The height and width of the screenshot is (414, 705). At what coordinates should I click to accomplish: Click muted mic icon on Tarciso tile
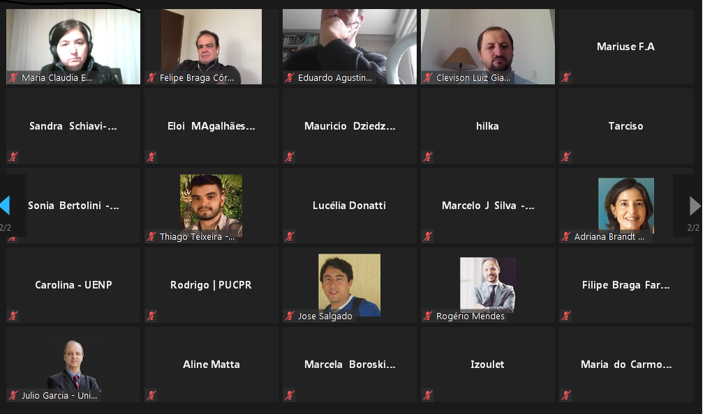click(566, 157)
